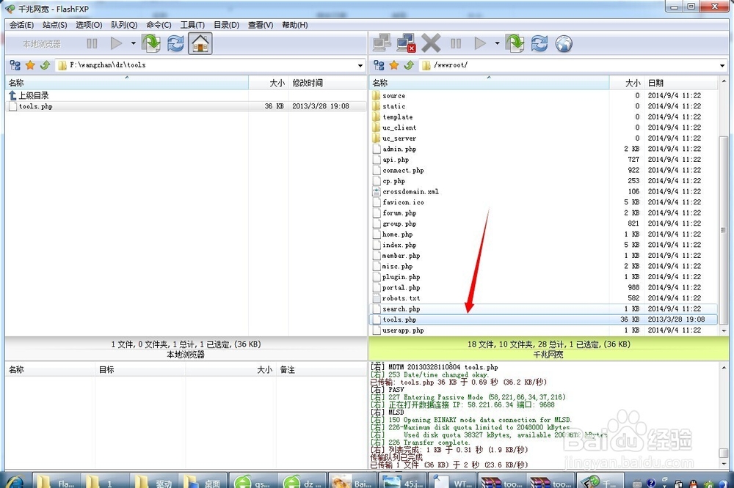Click queue pane 备注 column header
Viewport: 734px width, 488px height.
click(x=321, y=370)
